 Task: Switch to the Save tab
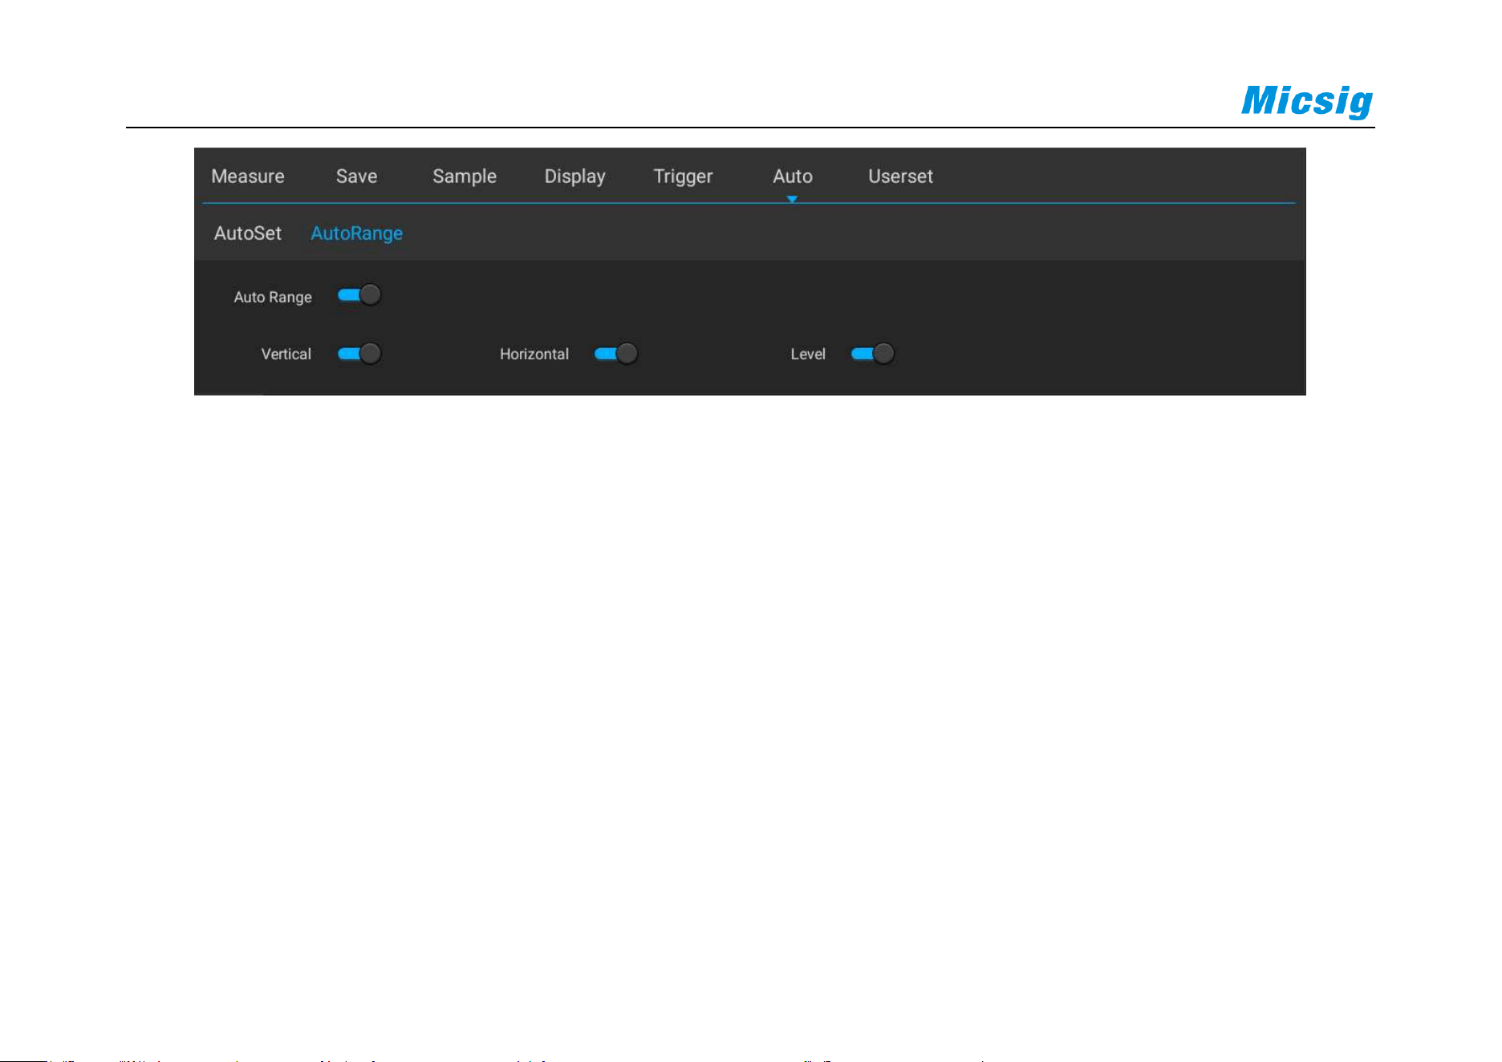[356, 176]
